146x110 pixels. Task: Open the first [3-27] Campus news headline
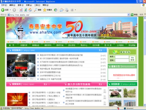pos(61,55)
